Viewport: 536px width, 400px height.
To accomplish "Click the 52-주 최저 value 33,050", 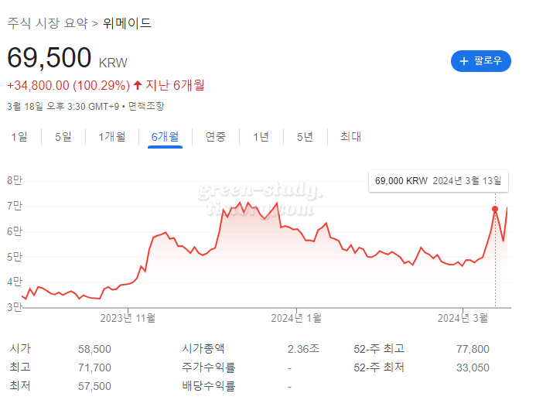I will (473, 368).
